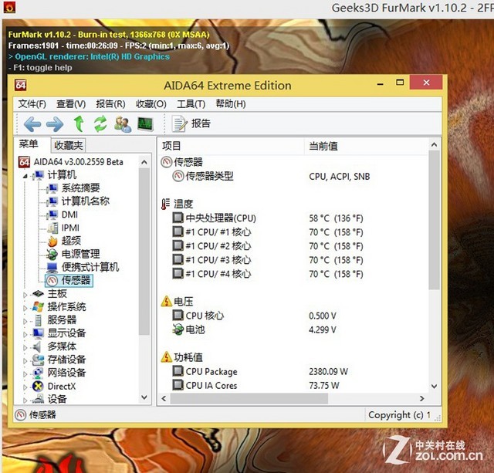The image size is (494, 473).
Task: Click the 存储设备 drive icon
Action: [x=38, y=360]
